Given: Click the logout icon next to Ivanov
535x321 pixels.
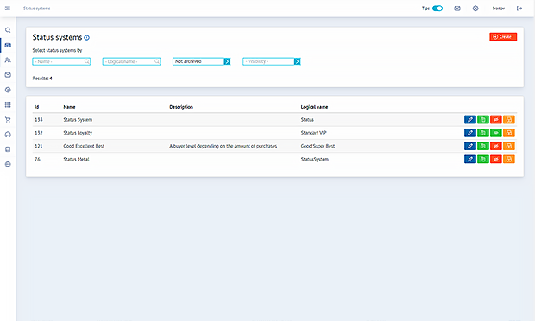Looking at the screenshot, I should [x=519, y=9].
